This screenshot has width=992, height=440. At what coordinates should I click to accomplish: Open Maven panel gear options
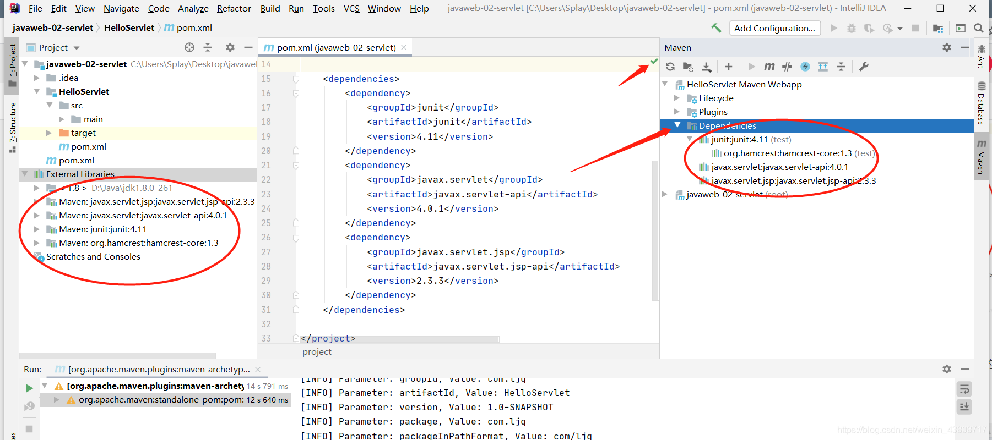[947, 47]
